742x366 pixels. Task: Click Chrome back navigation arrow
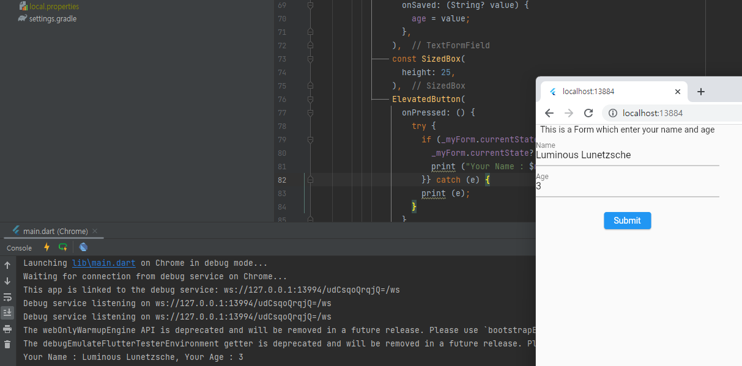(x=549, y=113)
